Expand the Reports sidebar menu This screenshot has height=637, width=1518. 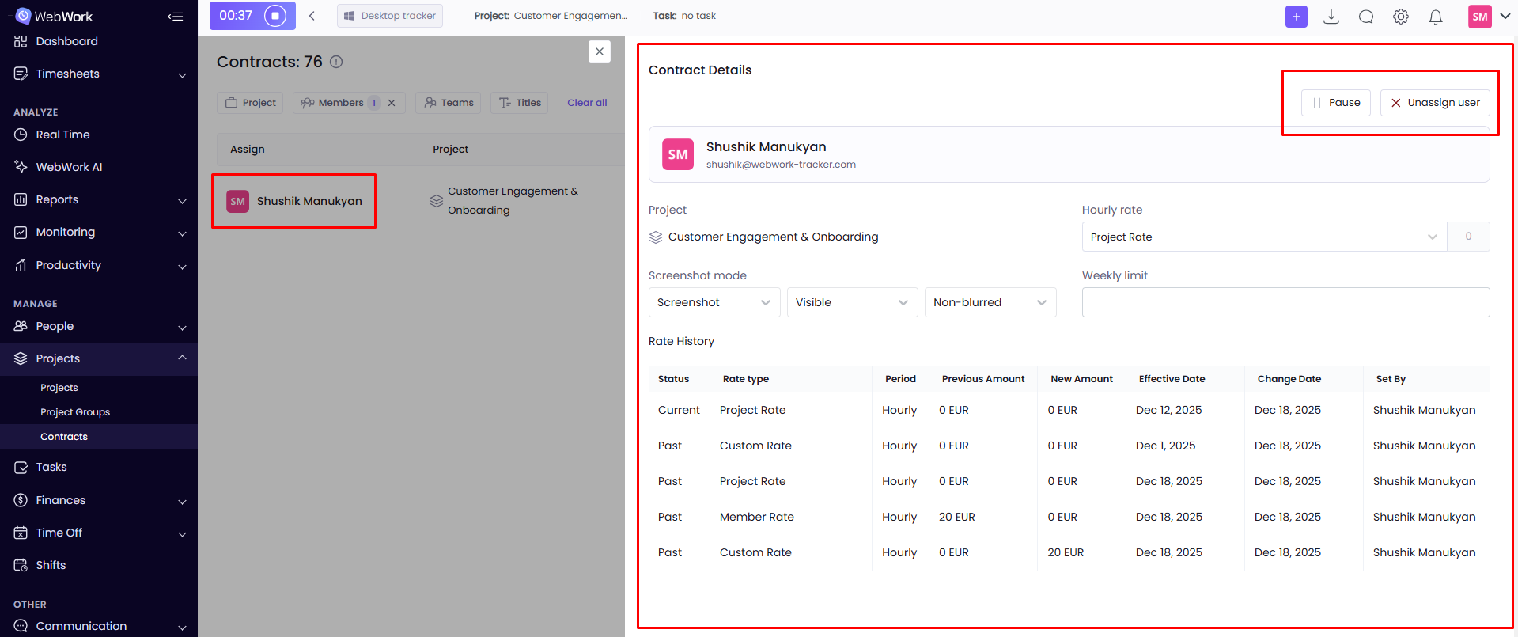(x=98, y=199)
